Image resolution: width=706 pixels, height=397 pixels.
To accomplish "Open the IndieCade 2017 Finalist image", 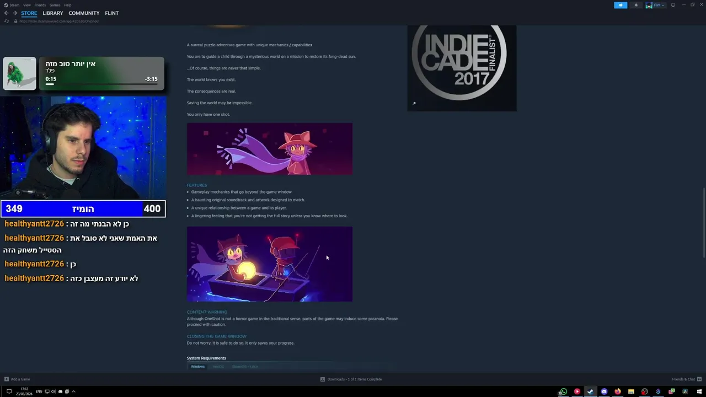I will coord(462,68).
